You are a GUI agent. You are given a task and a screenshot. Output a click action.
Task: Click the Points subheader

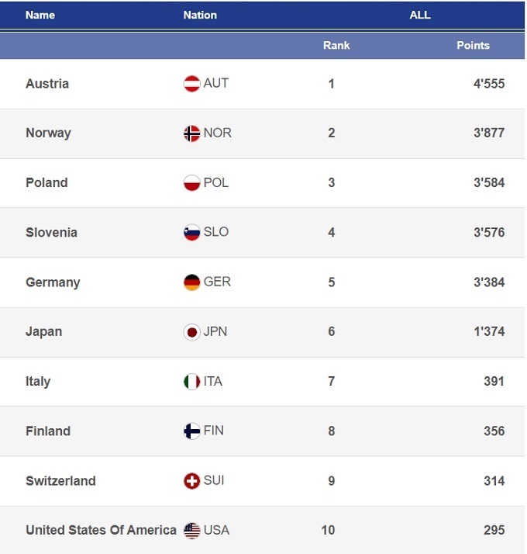click(x=473, y=45)
